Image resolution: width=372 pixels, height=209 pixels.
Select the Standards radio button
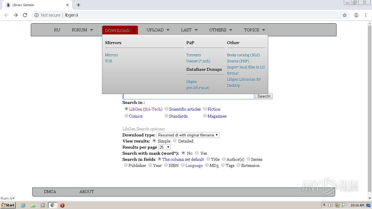coord(167,116)
